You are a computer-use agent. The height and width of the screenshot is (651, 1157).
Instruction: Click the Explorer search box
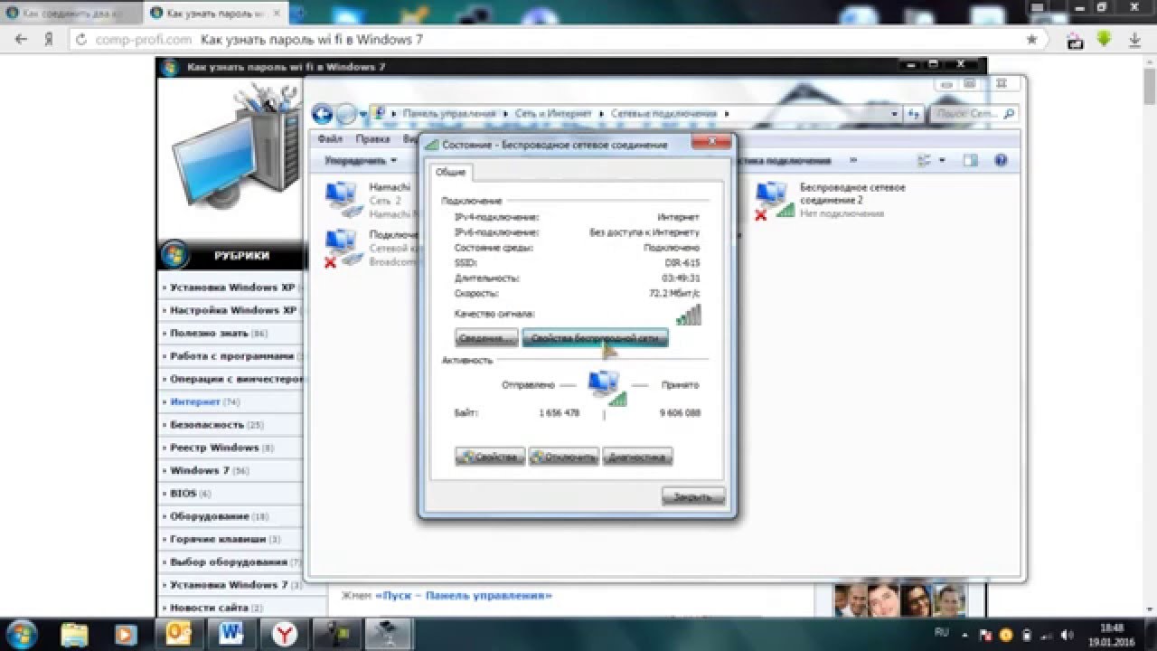(973, 114)
